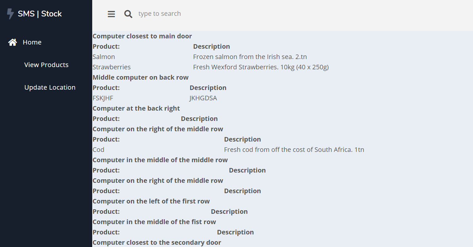Viewport: 473px width, 247px height.
Task: Click 'Computer closest to main door' heading
Action: [x=142, y=36]
